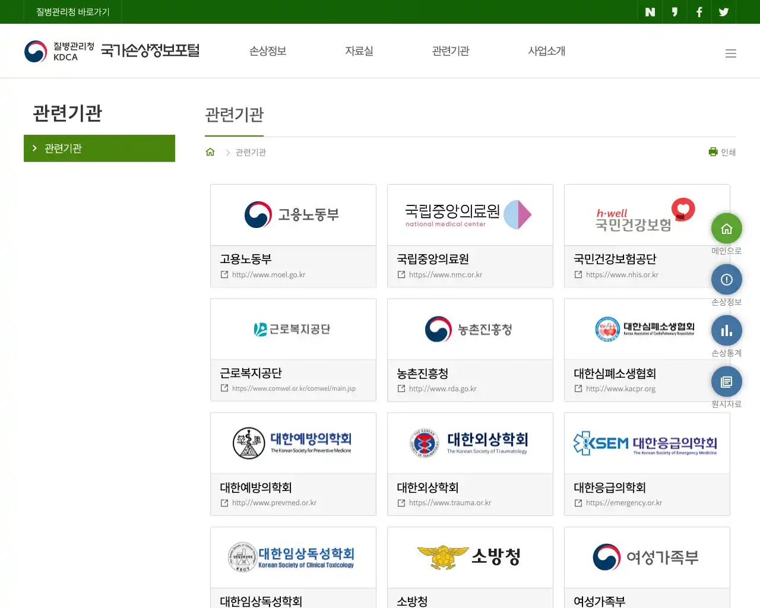The image size is (760, 608).
Task: Click the 여성가족부 card title text
Action: 600,601
